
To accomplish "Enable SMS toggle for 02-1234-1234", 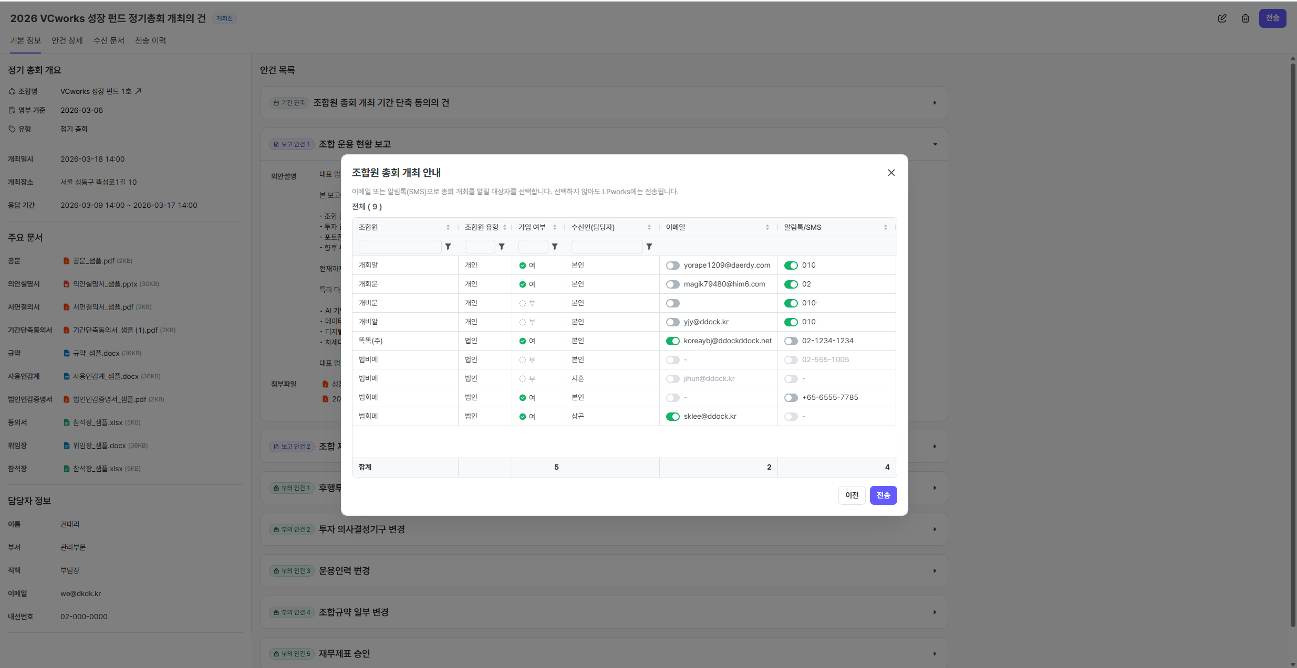I will (791, 341).
